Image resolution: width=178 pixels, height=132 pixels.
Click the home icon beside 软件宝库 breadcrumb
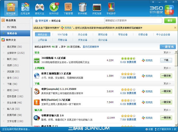[x=36, y=21]
